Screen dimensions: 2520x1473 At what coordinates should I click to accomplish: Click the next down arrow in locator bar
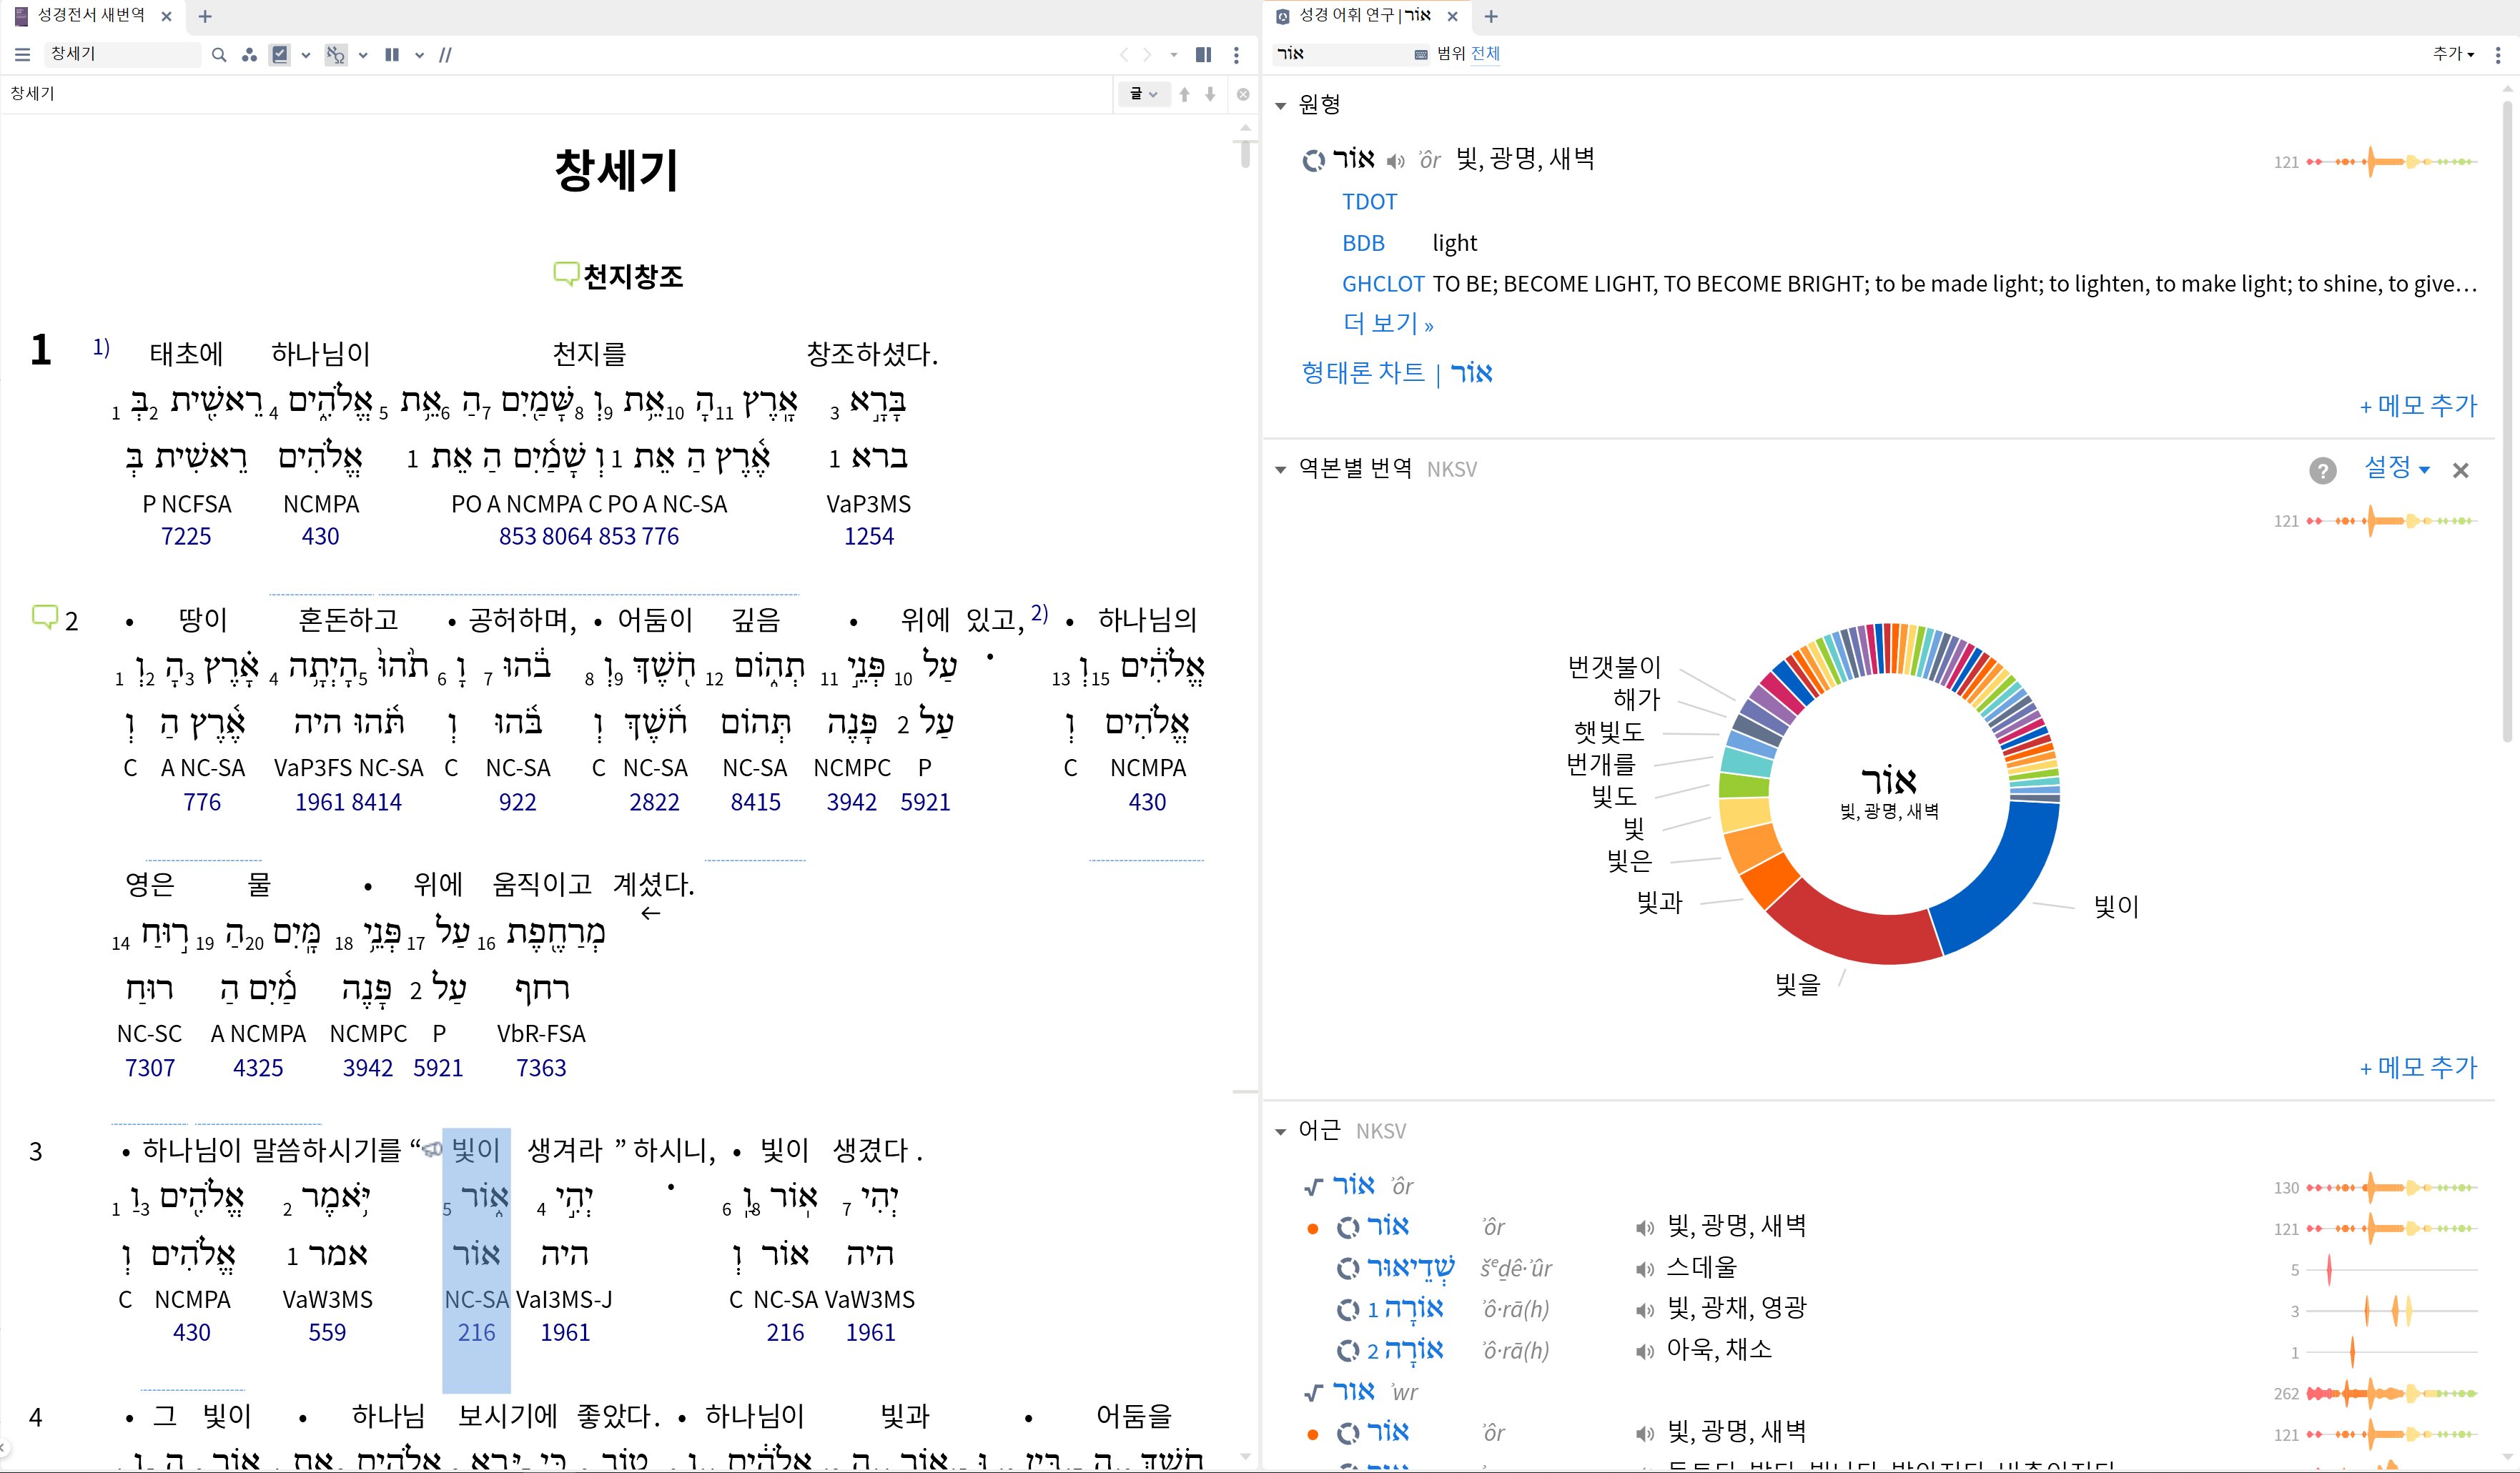[1210, 94]
